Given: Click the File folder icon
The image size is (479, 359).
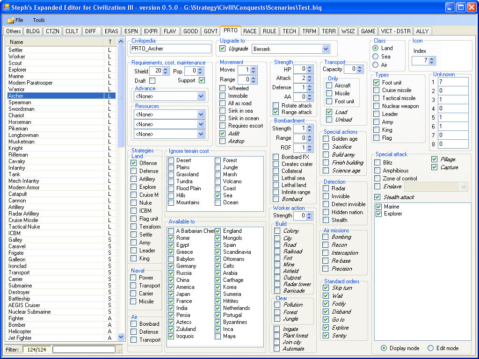Looking at the screenshot, I should click(11, 20).
